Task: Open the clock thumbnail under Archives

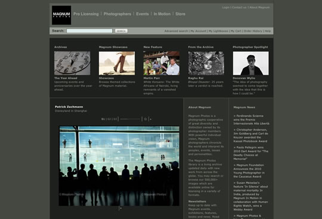Action: (72, 63)
